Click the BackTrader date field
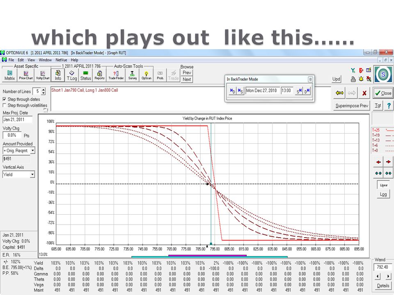This screenshot has height=295, width=394. 262,91
